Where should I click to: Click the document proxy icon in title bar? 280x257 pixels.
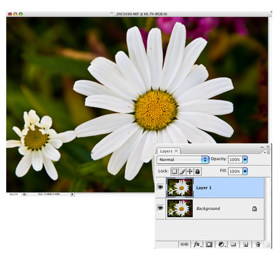pos(112,14)
